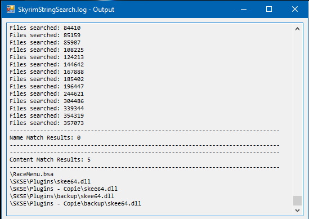Click the Files searched: 244621 line
The width and height of the screenshot is (309, 219).
click(x=47, y=93)
